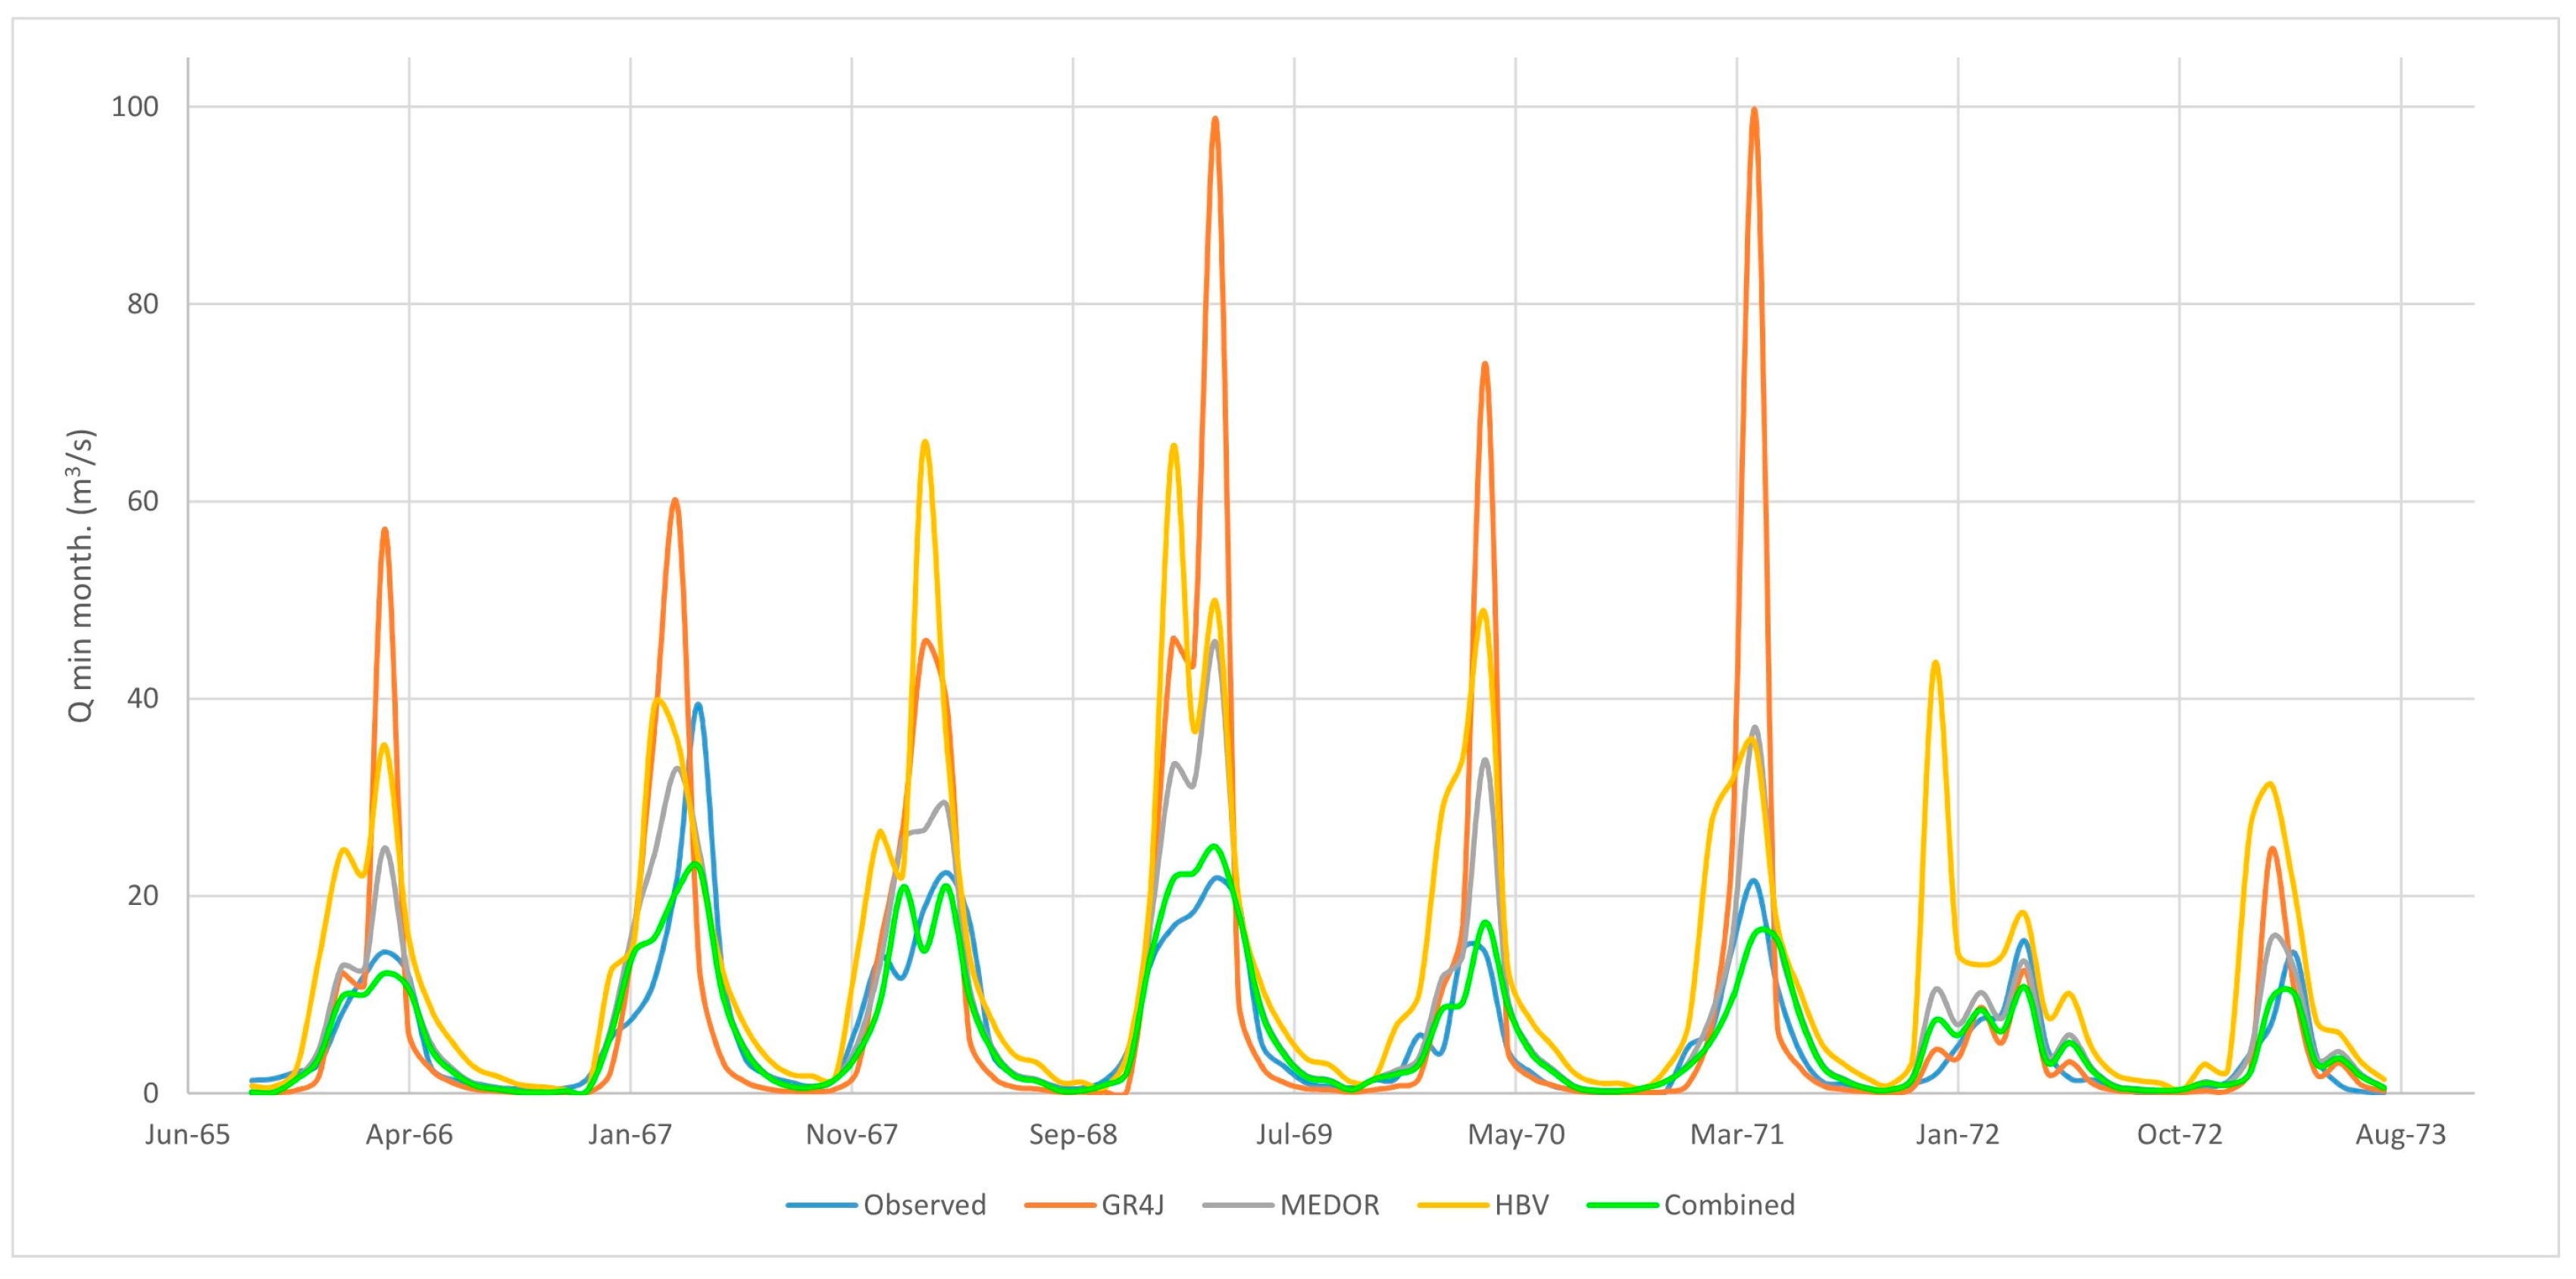
Task: Click the 60 y-axis tick label
Action: (x=143, y=501)
